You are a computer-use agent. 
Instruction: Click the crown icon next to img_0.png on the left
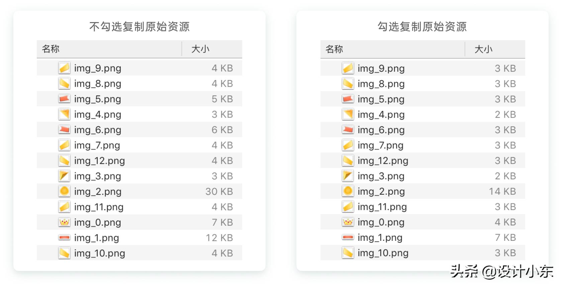click(65, 222)
